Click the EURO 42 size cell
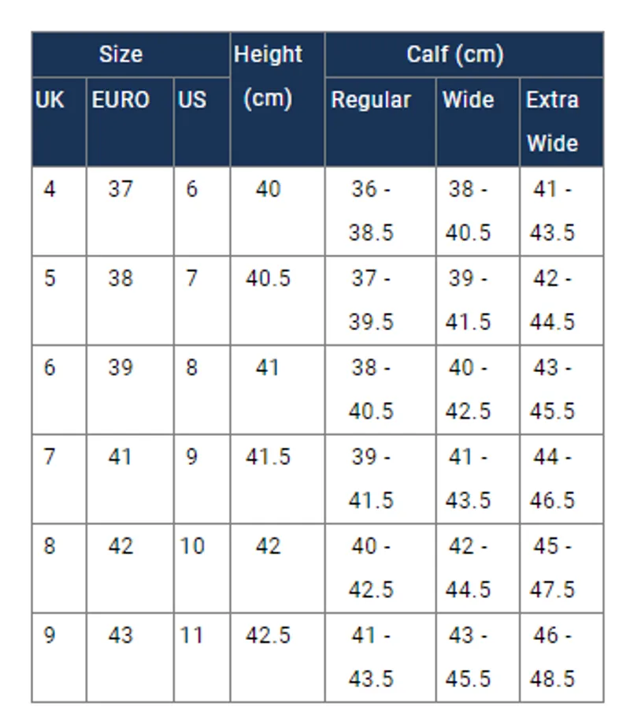The height and width of the screenshot is (725, 630). click(130, 568)
